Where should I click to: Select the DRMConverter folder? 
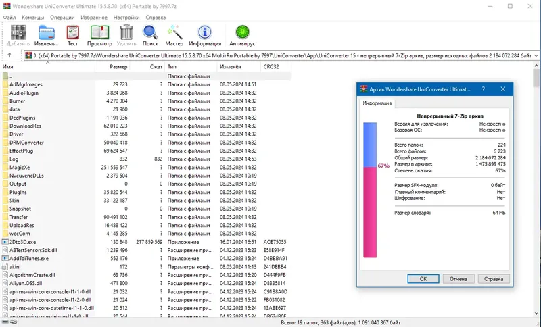point(26,143)
